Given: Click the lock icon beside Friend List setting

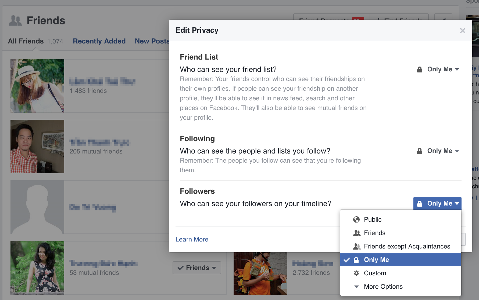Looking at the screenshot, I should (419, 69).
